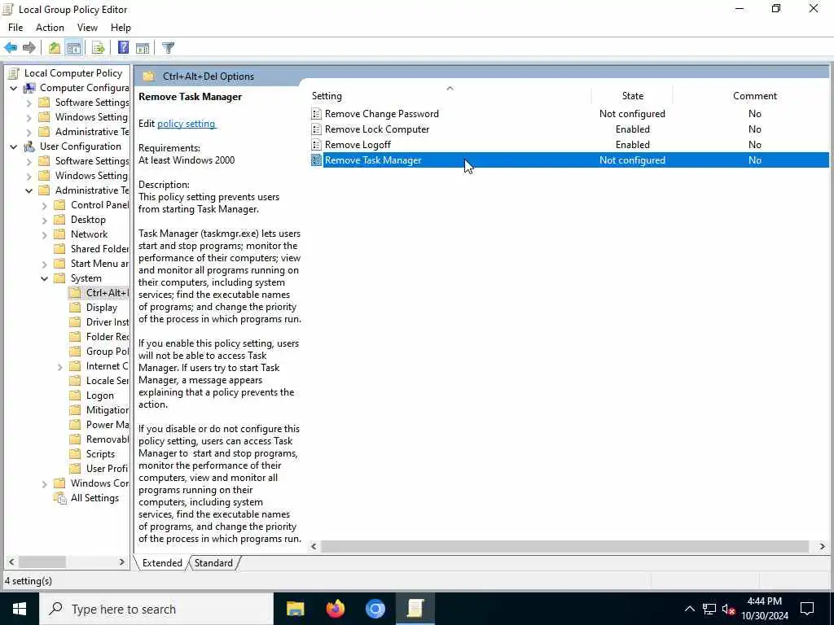The image size is (834, 625).
Task: Select the Display folder in tree
Action: coord(102,308)
